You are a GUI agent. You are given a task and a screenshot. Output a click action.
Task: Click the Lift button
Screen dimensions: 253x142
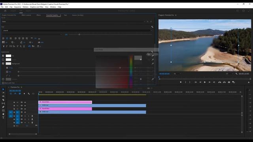click(220, 82)
